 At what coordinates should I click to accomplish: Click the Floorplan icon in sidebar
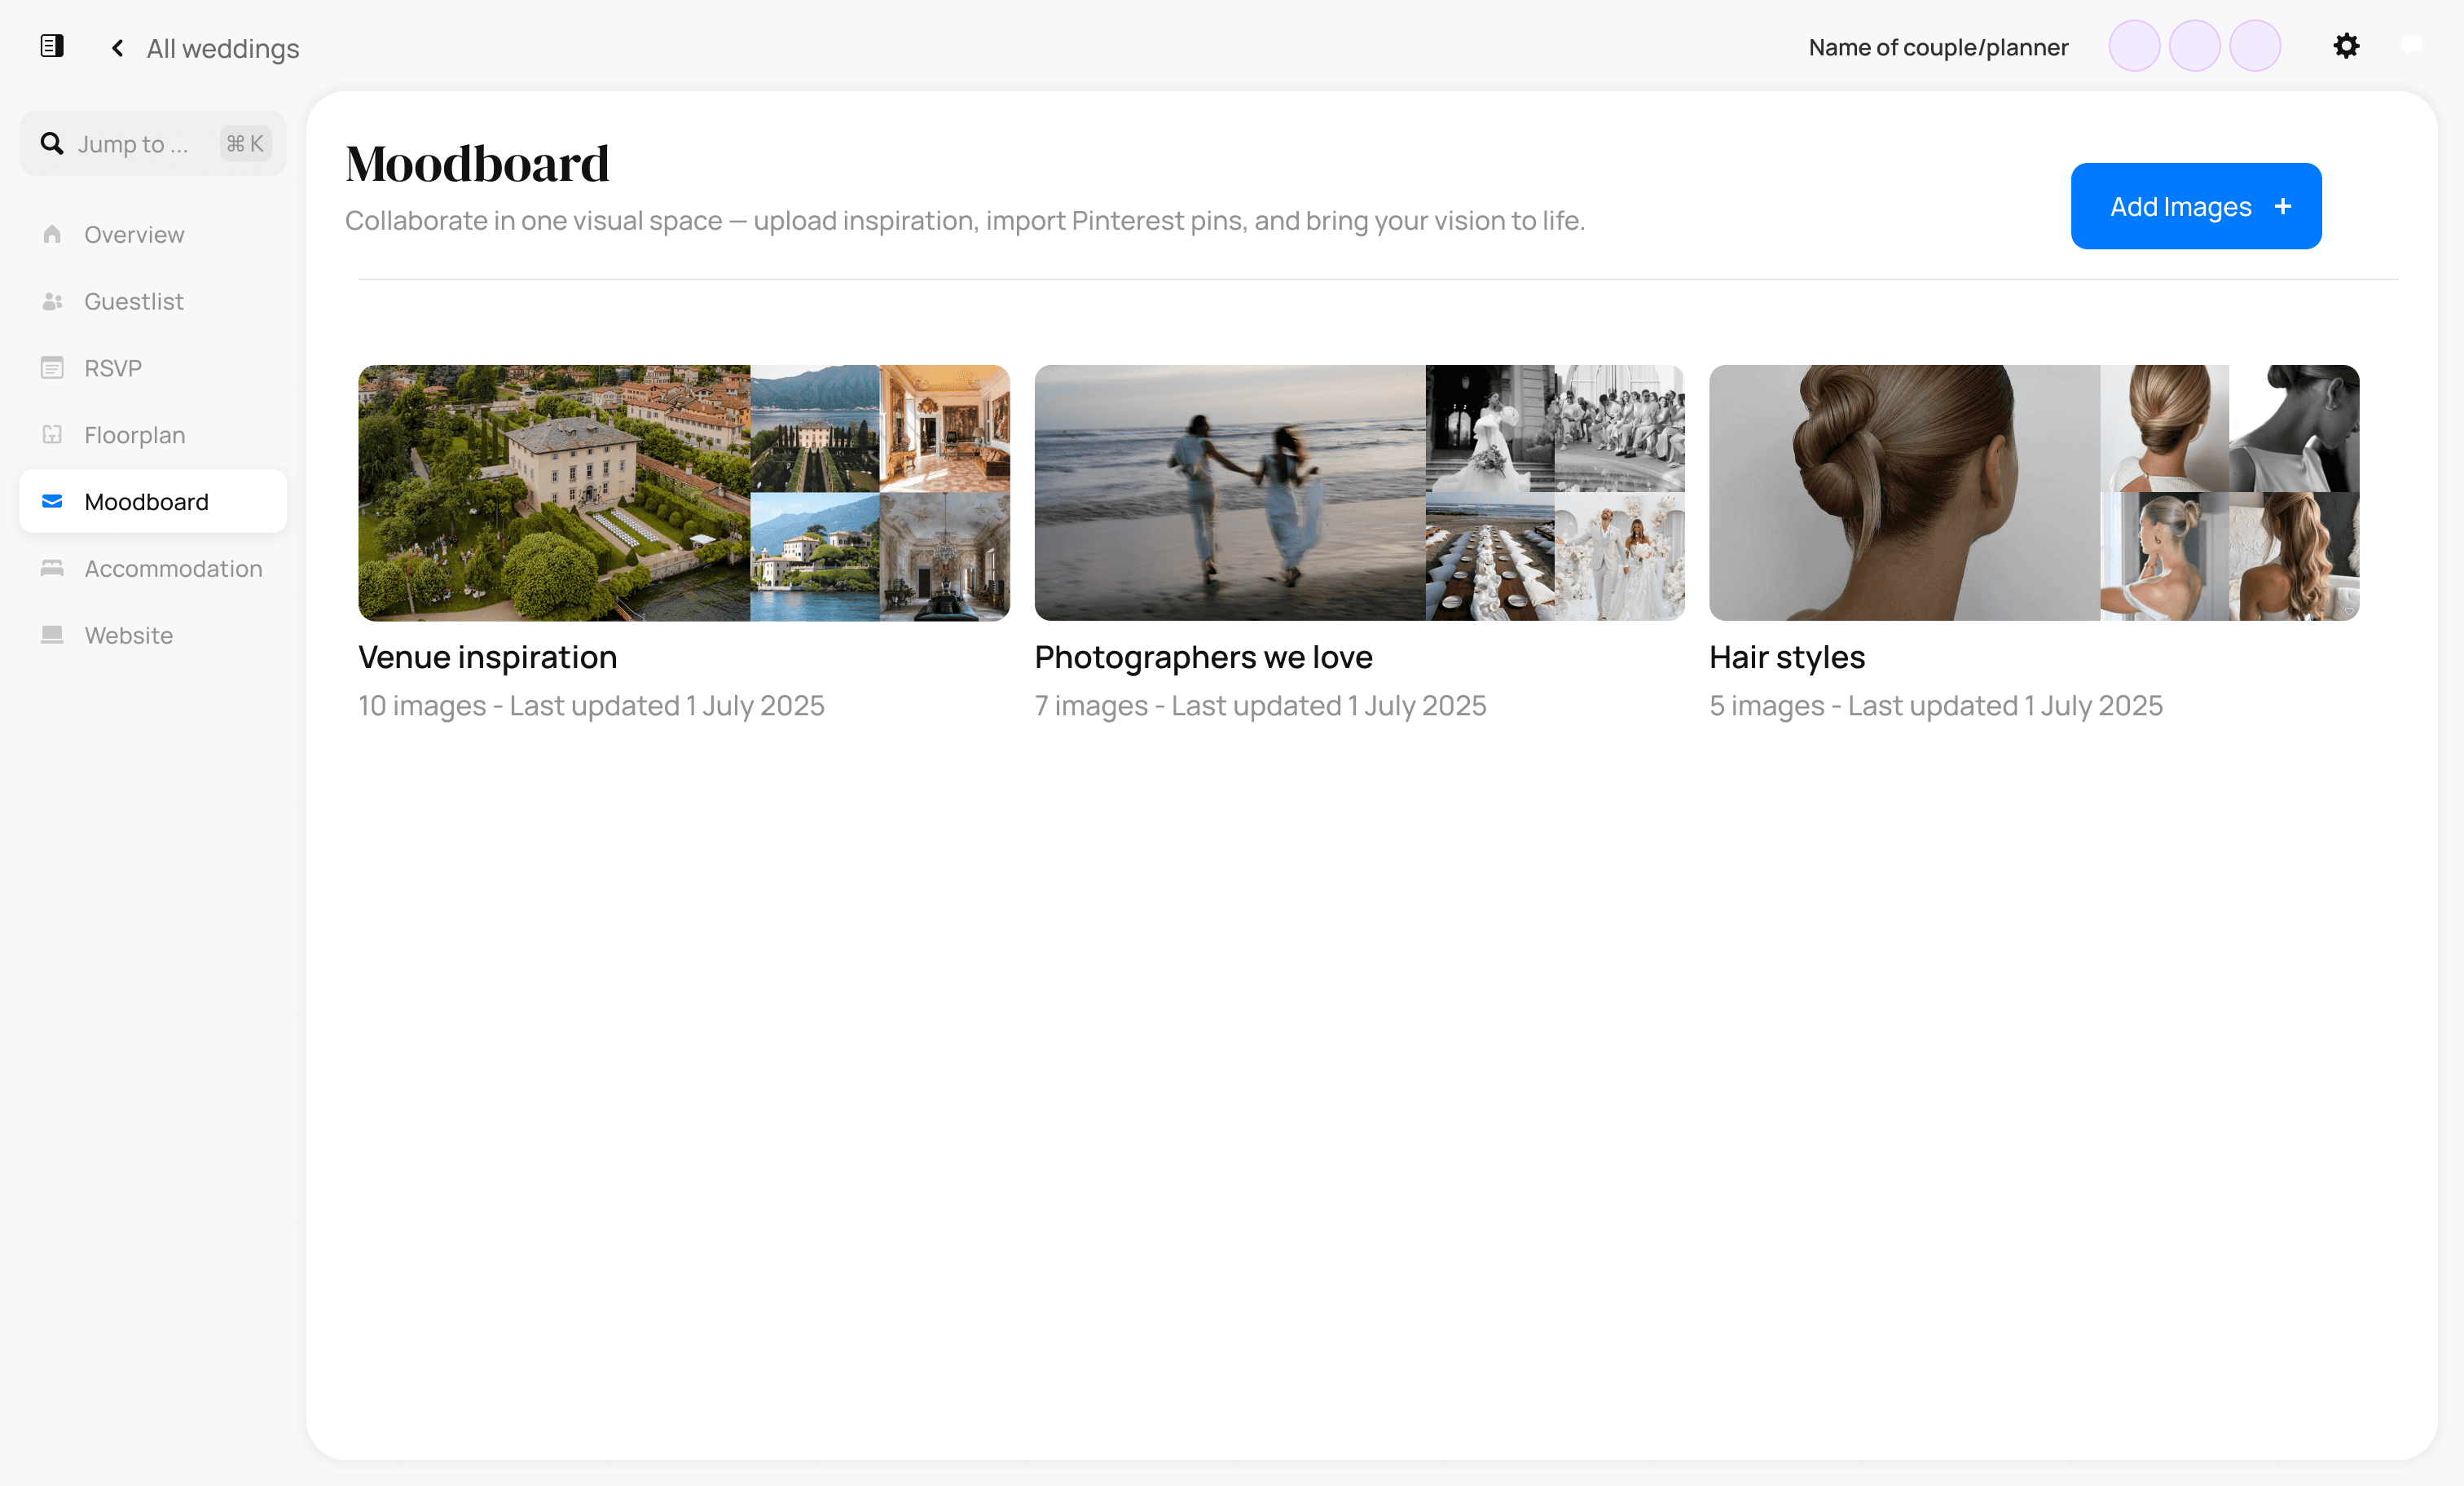pyautogui.click(x=52, y=435)
